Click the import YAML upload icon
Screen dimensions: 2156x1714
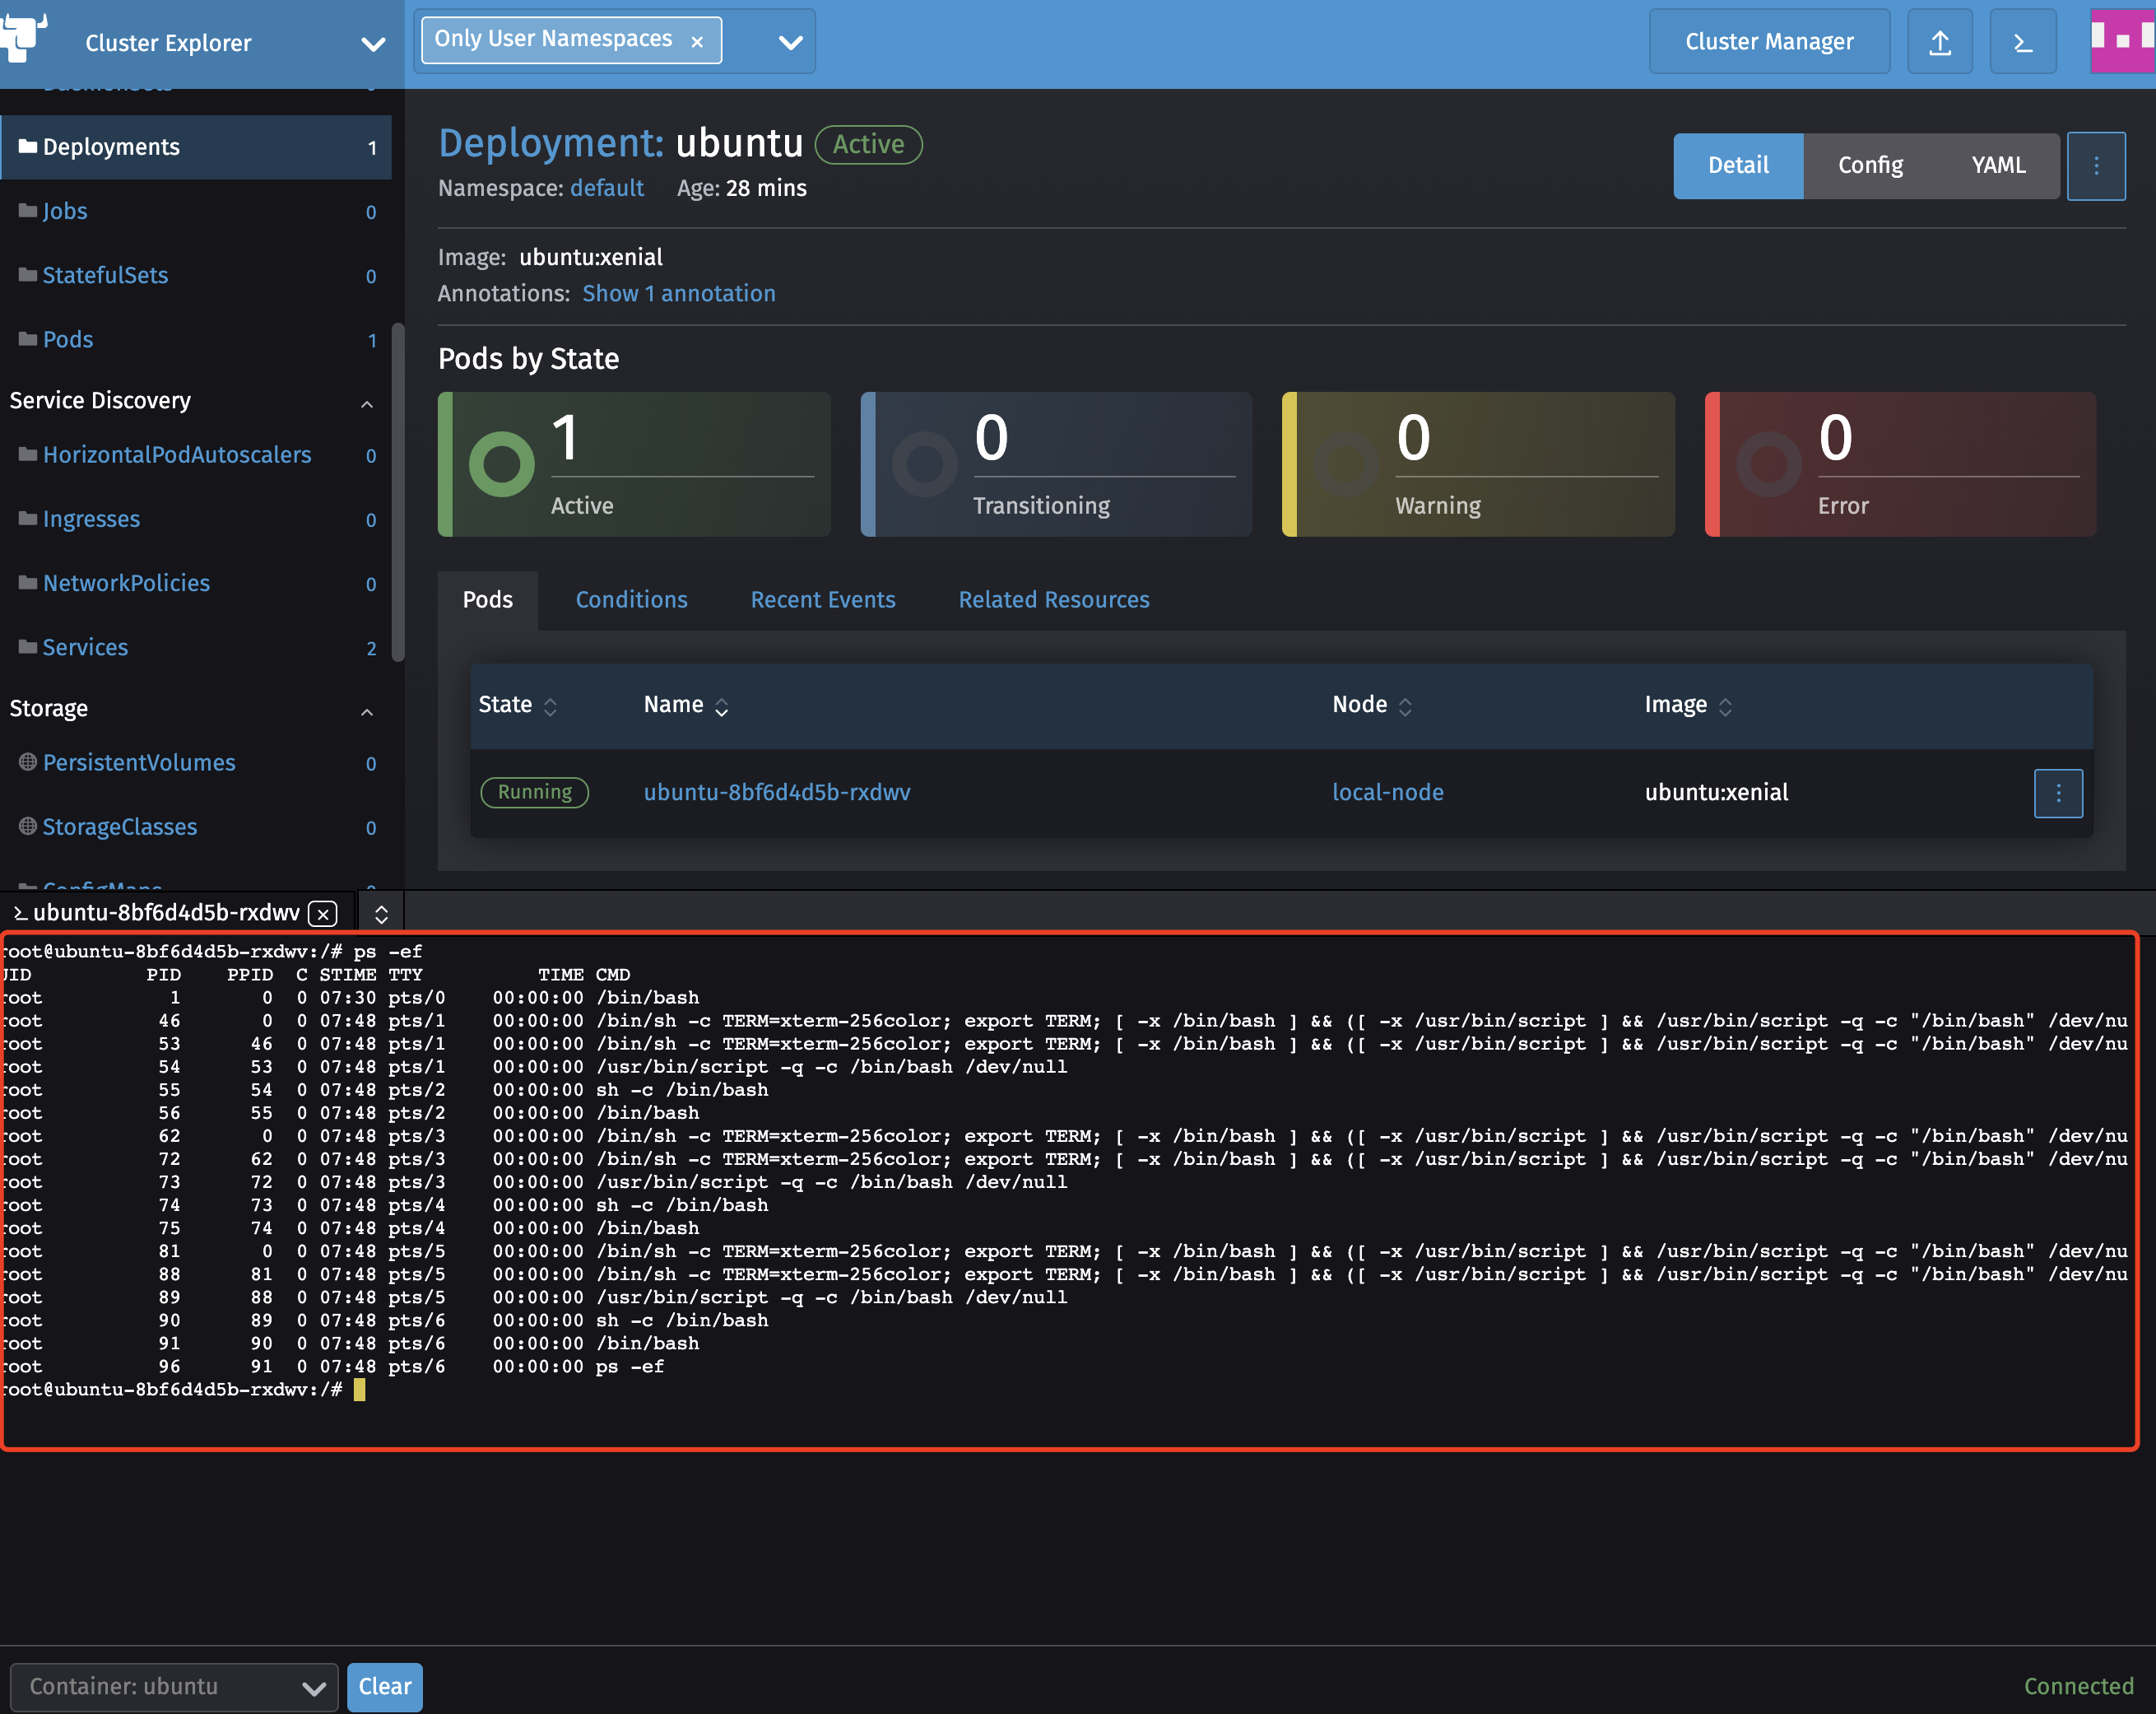click(1939, 41)
